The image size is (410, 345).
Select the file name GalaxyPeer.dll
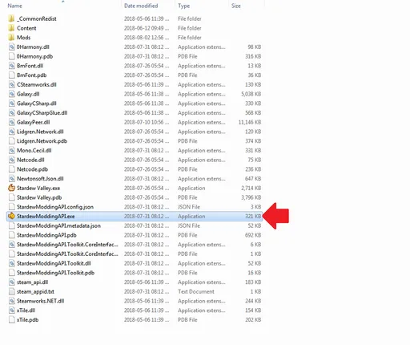(x=34, y=122)
